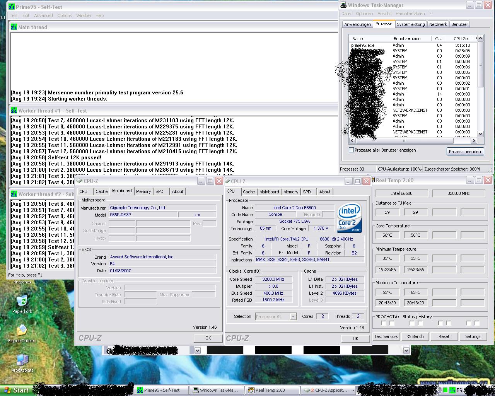
Task: Open Cache tab in processor CPU-Z window
Action: [x=249, y=192]
